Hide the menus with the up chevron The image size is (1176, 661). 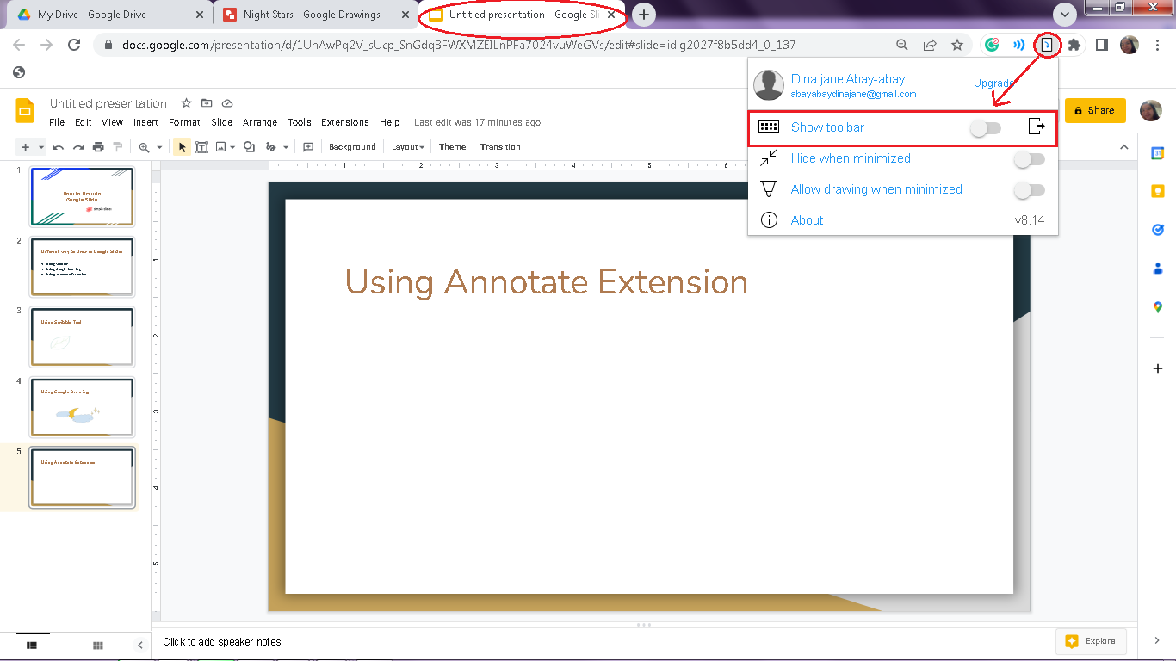pyautogui.click(x=1124, y=147)
